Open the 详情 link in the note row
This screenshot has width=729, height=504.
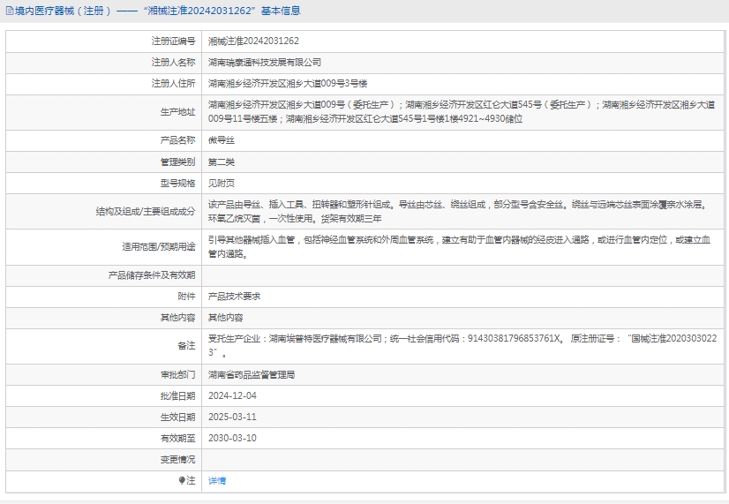point(217,481)
